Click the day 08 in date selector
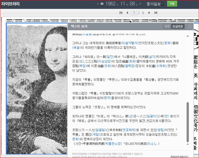The image size is (199, 158). click(x=132, y=4)
